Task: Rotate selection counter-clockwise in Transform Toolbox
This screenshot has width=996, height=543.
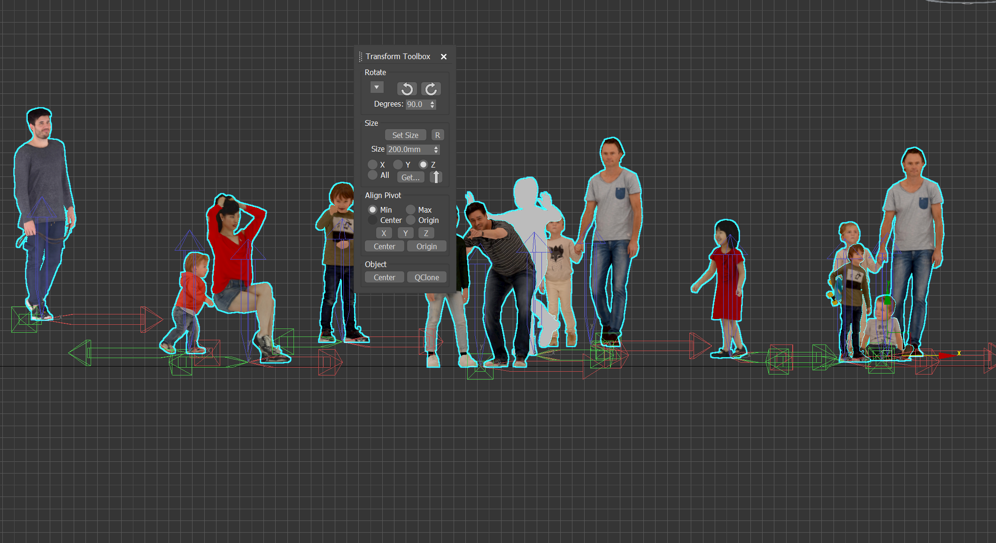Action: point(407,89)
